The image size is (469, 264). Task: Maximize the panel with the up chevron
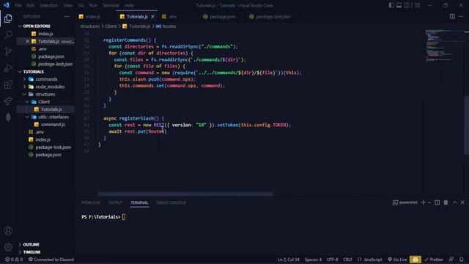454,202
